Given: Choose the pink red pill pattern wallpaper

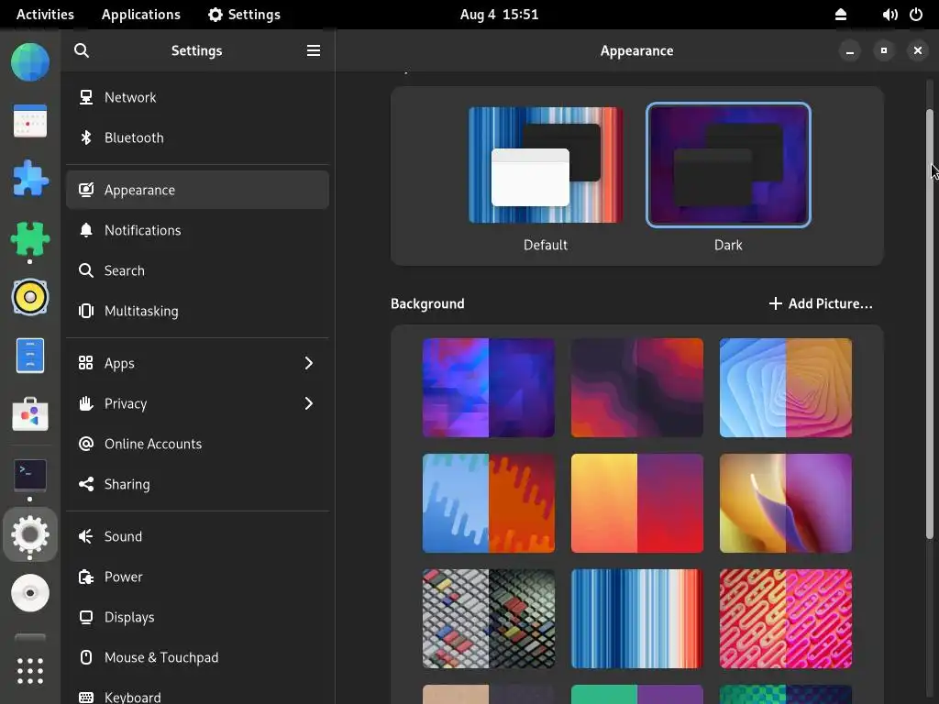Looking at the screenshot, I should pyautogui.click(x=786, y=619).
